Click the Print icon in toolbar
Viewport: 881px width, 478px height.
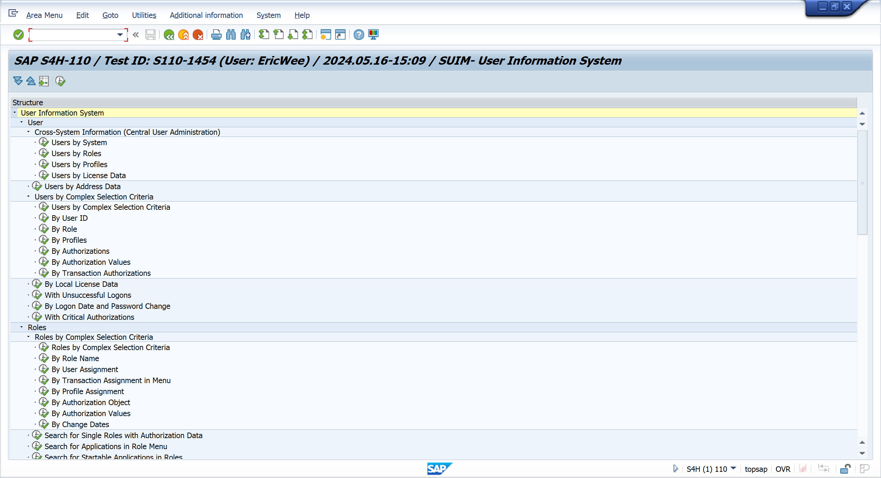[216, 35]
